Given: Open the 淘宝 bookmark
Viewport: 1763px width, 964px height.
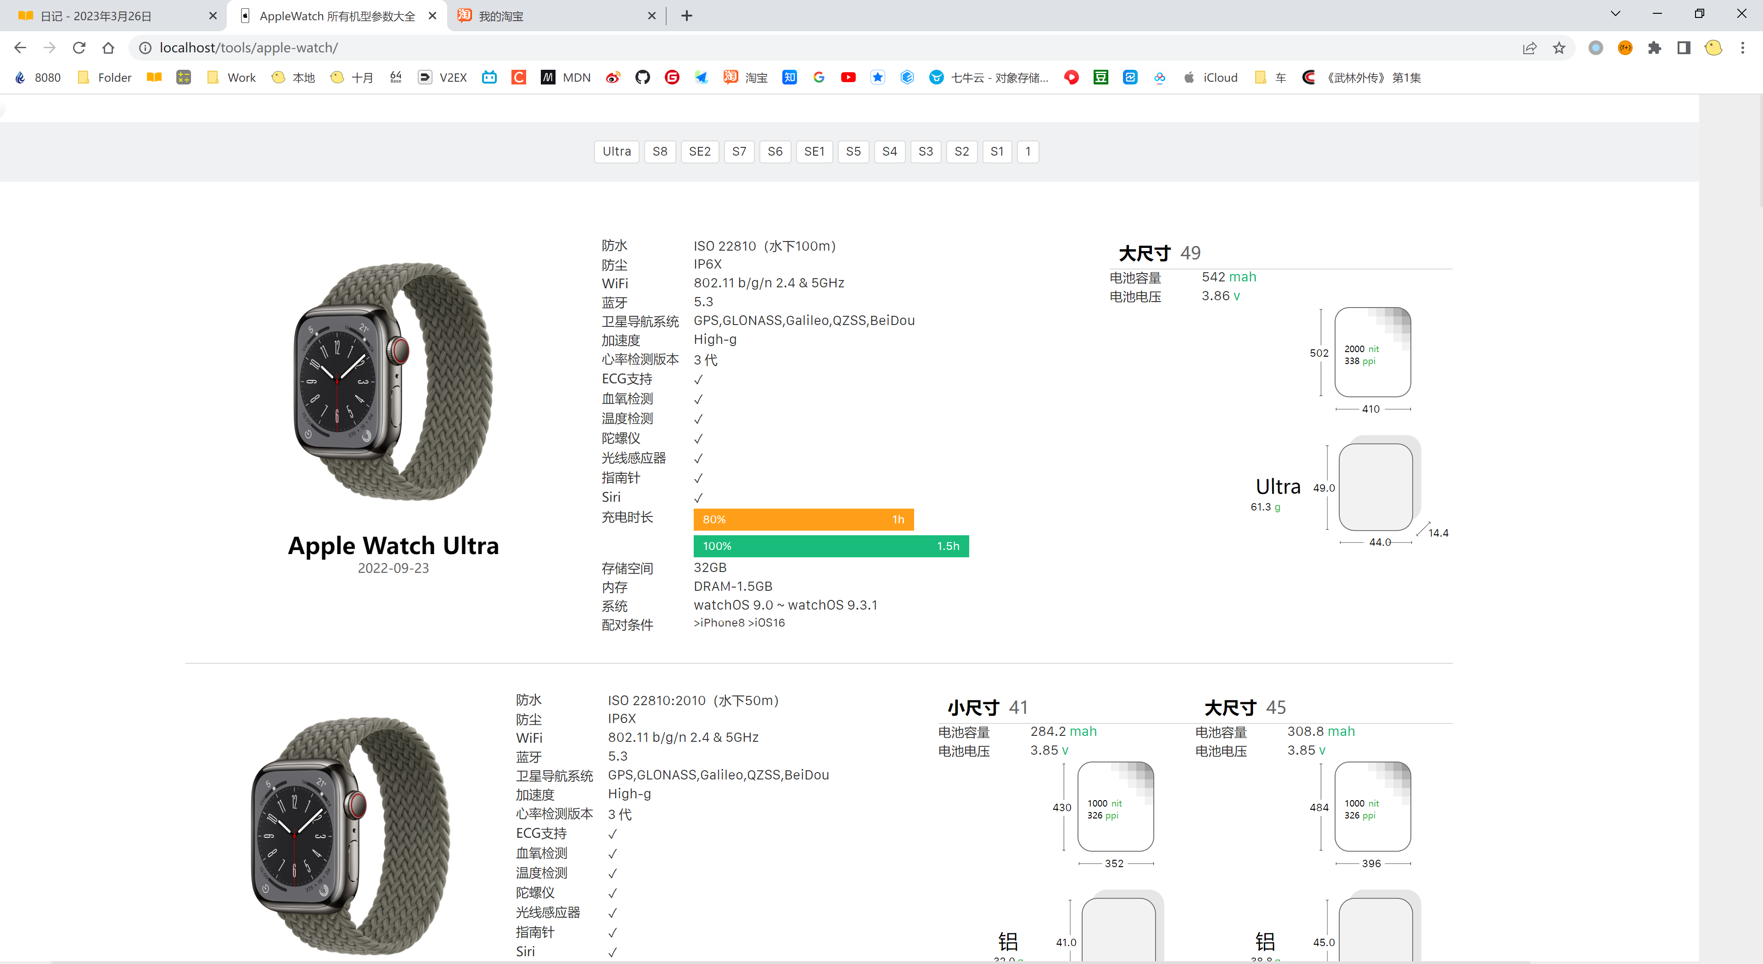Looking at the screenshot, I should pos(745,77).
